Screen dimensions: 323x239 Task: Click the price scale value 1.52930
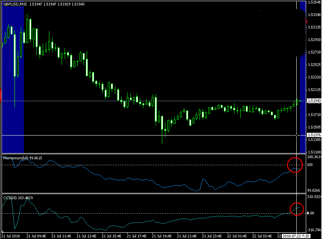pyautogui.click(x=314, y=39)
